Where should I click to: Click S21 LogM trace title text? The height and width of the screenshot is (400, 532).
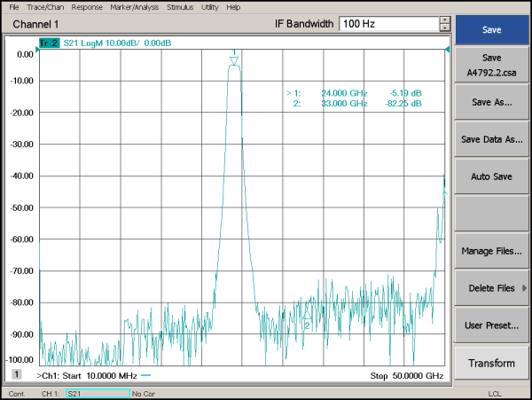click(x=117, y=43)
